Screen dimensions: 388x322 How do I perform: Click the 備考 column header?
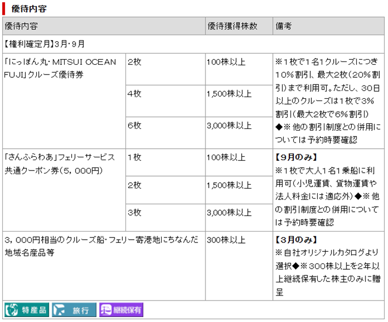283,27
